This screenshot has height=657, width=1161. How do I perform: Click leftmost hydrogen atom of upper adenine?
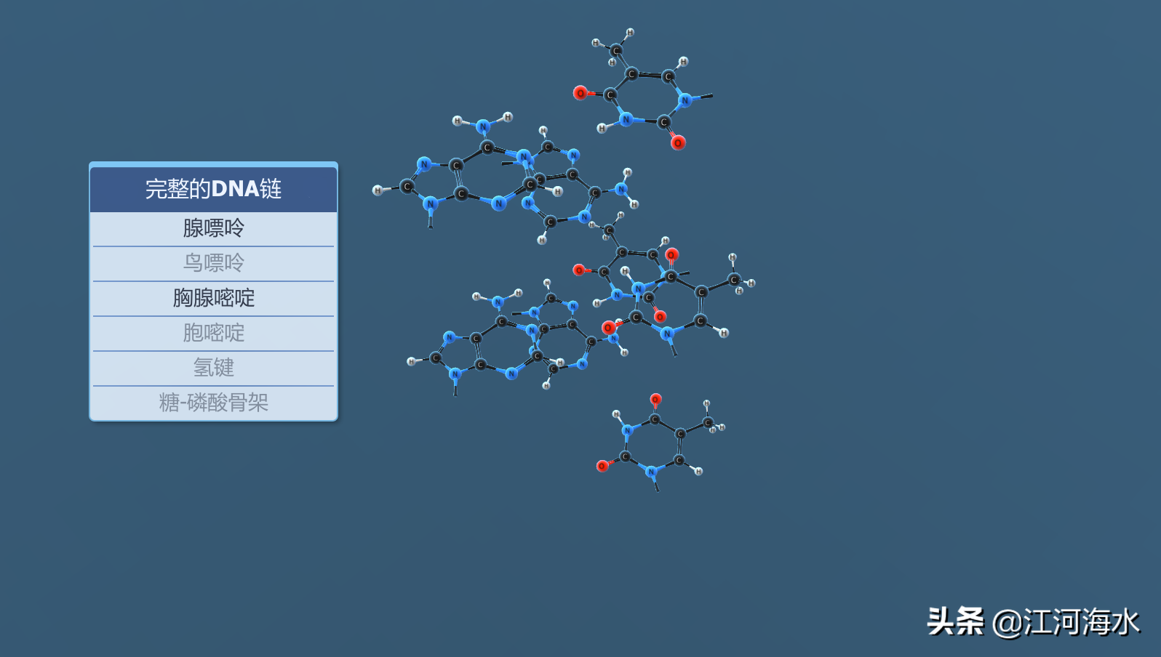point(378,190)
